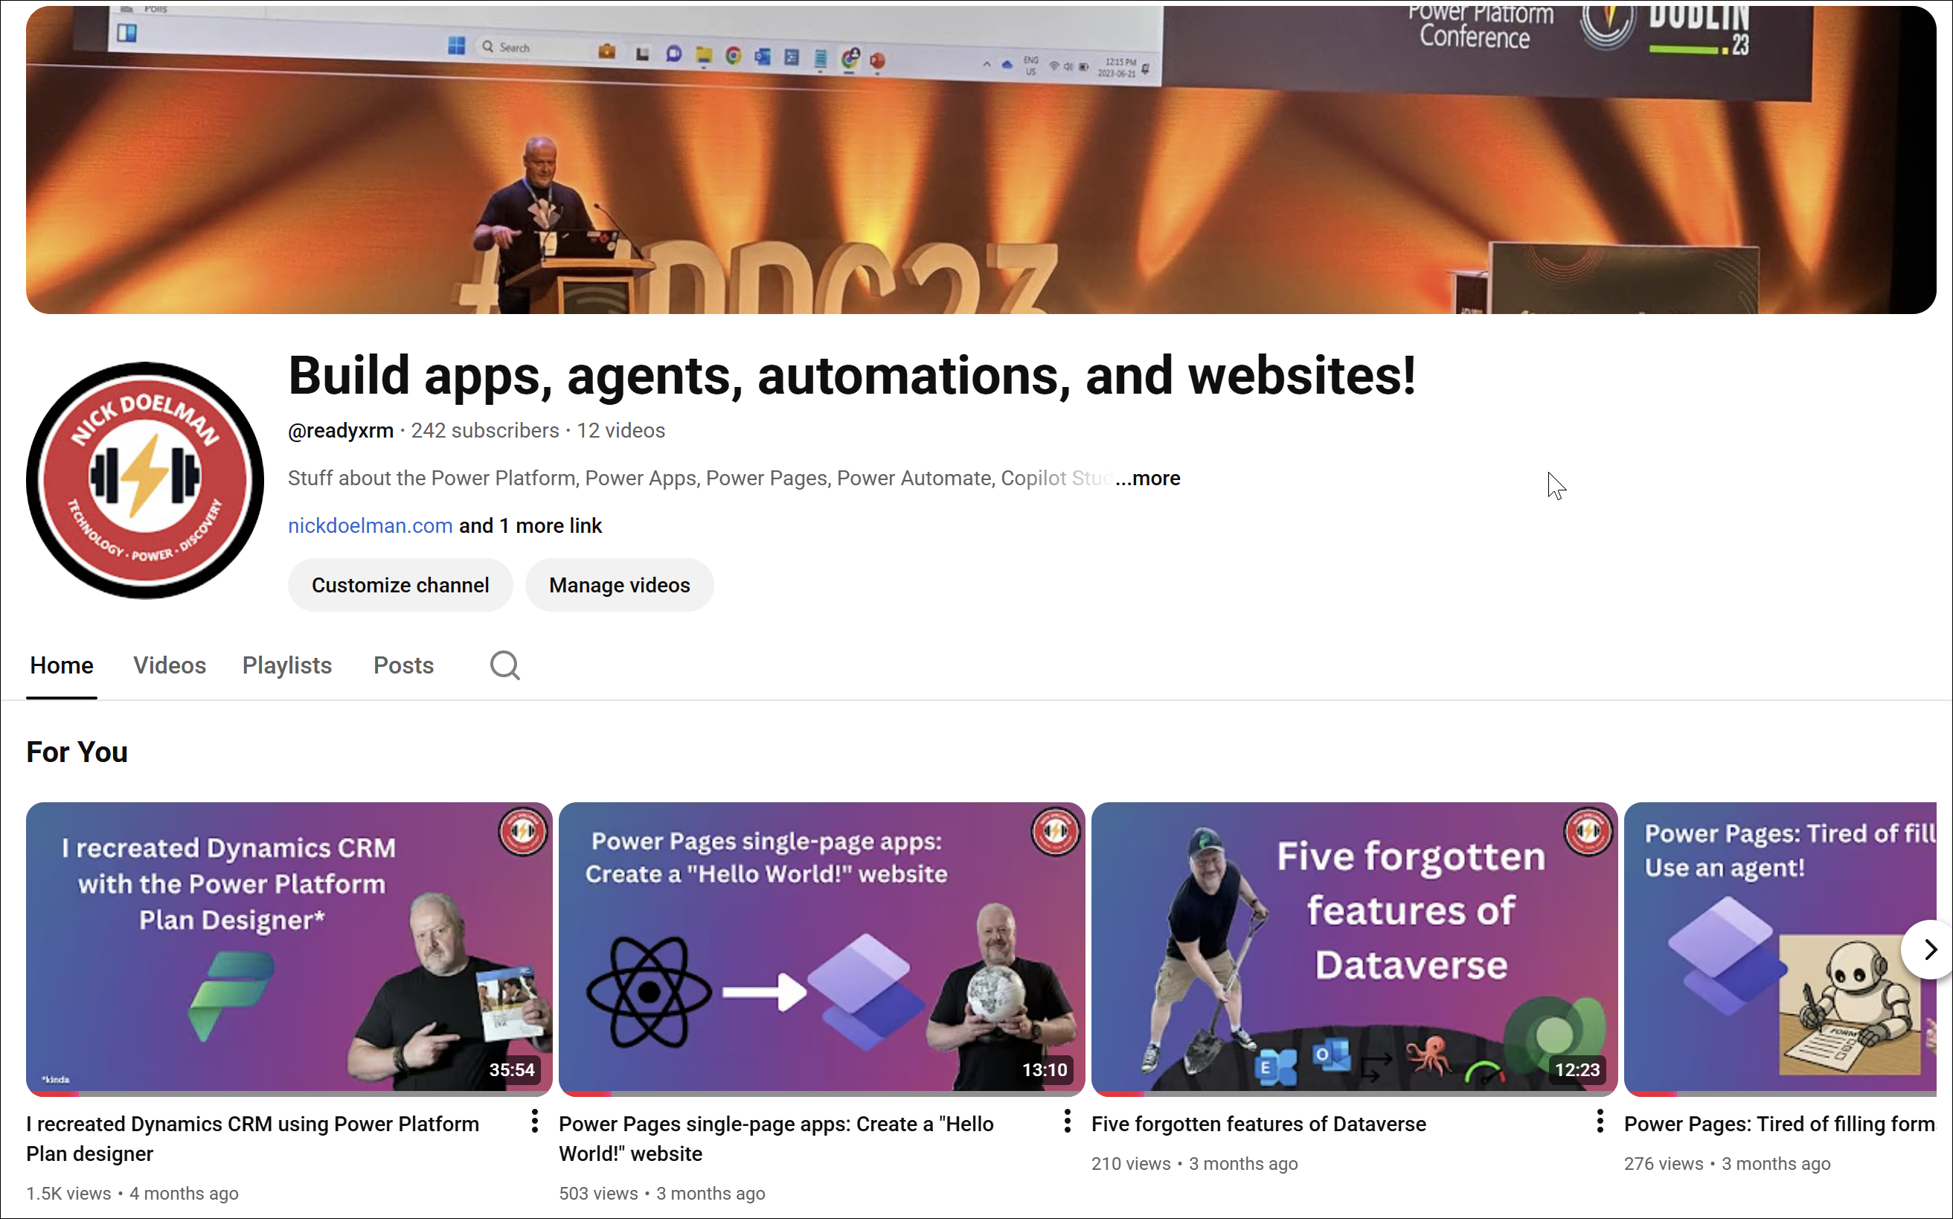Click the logo badge on Dataverse thumbnail
Image resolution: width=1953 pixels, height=1219 pixels.
click(1588, 831)
